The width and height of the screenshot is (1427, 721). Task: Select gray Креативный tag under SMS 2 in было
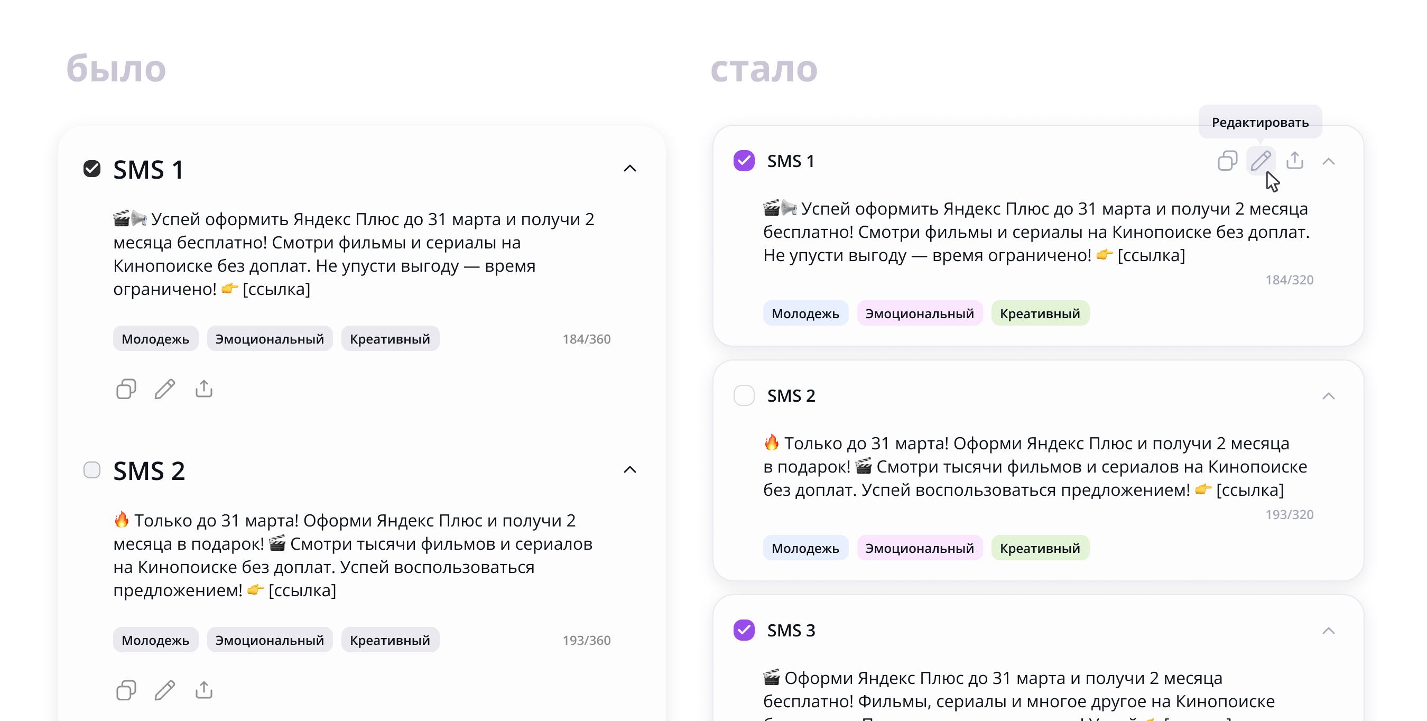pos(390,640)
